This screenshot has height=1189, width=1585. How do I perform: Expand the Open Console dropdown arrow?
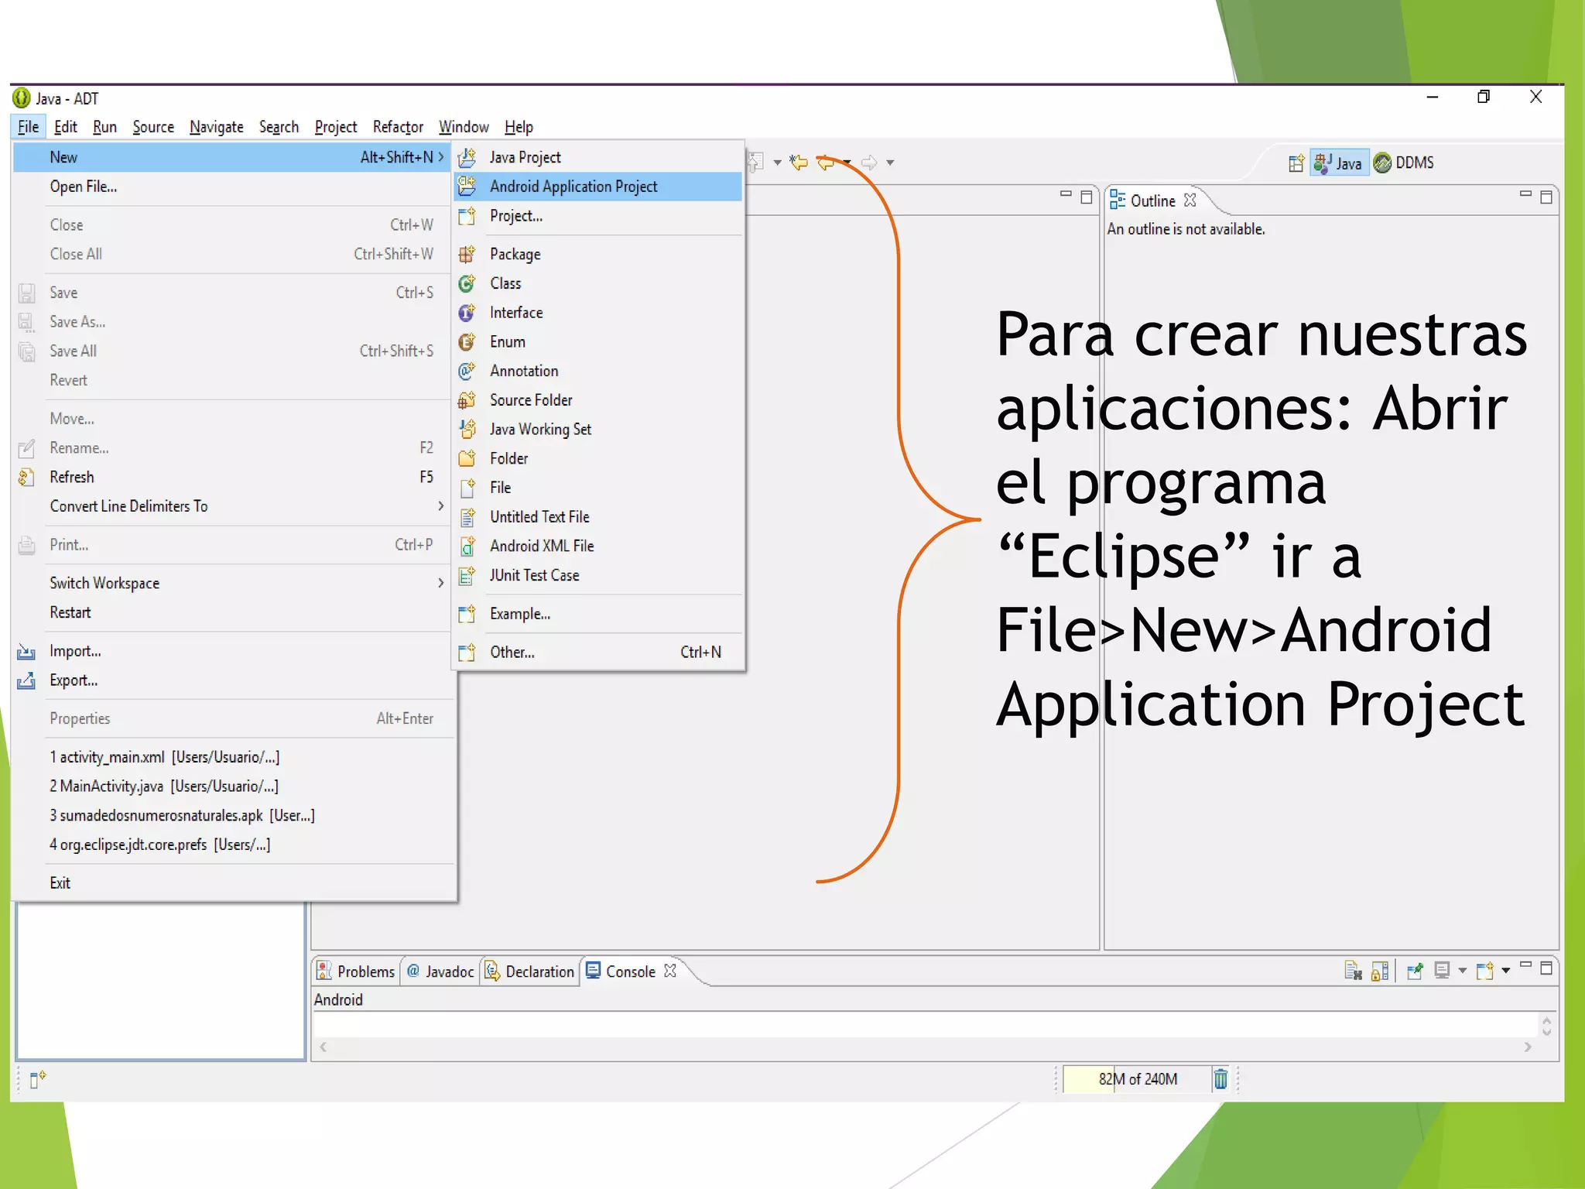pyautogui.click(x=1506, y=971)
